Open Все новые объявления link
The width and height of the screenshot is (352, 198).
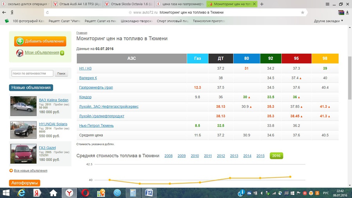[31, 171]
